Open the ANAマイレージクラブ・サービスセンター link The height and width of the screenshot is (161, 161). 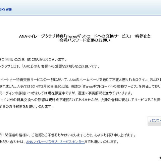click(55, 142)
